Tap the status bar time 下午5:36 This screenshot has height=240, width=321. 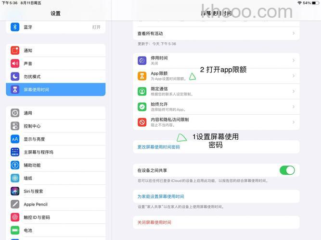click(10, 3)
